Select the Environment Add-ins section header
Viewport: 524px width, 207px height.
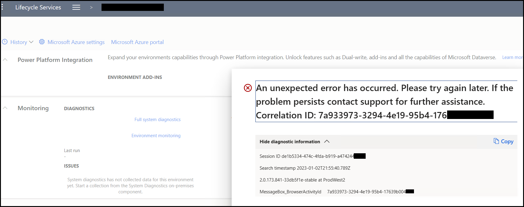pyautogui.click(x=135, y=77)
